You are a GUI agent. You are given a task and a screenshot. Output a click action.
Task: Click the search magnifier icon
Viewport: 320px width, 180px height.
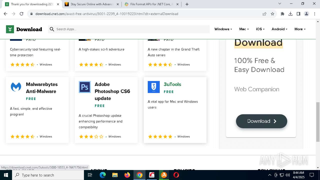(x=52, y=29)
